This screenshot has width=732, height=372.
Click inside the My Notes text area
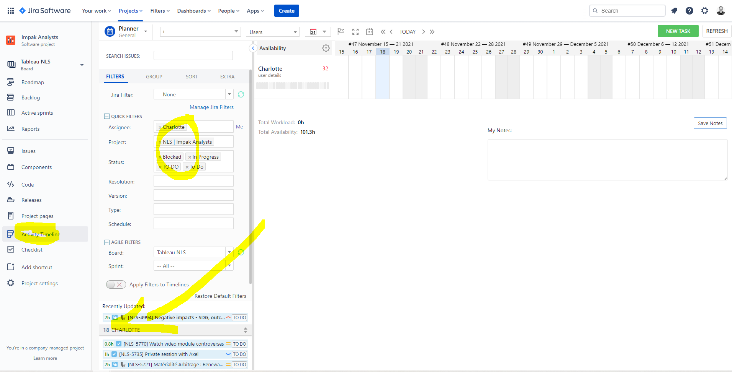click(x=608, y=160)
